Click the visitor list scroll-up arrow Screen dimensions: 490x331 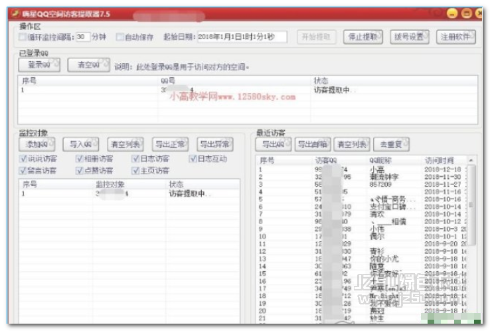click(471, 160)
